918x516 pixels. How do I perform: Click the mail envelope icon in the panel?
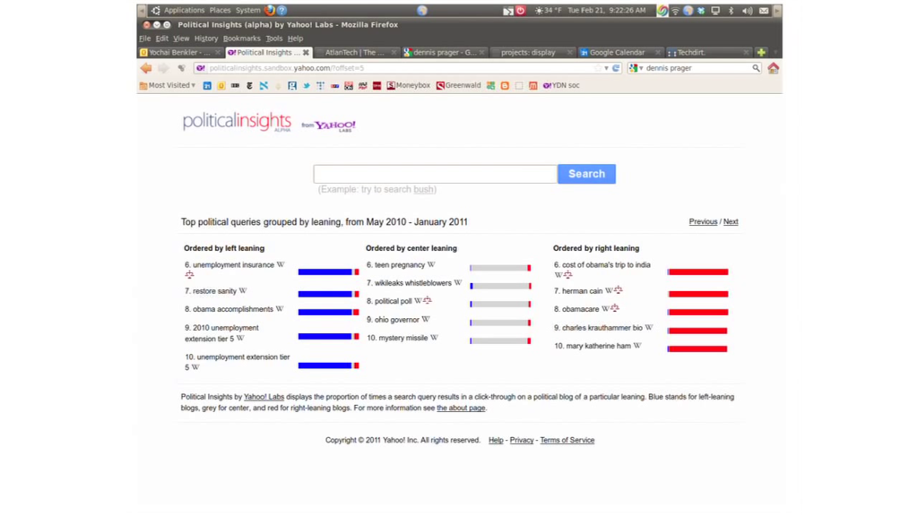pyautogui.click(x=764, y=11)
